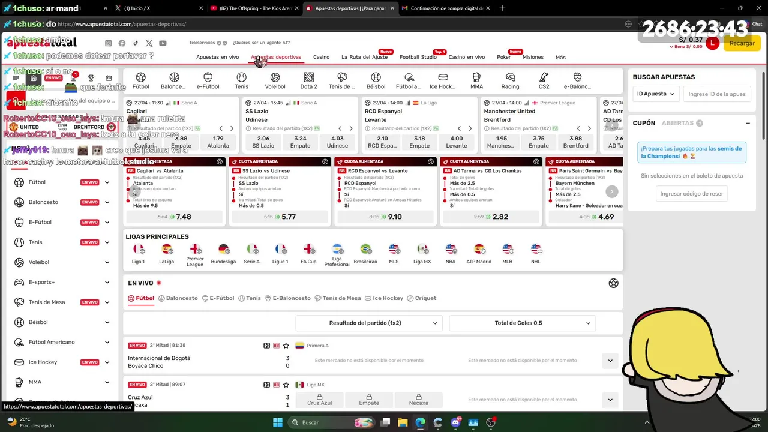
Task: Open the NBA league icon
Action: click(451, 254)
